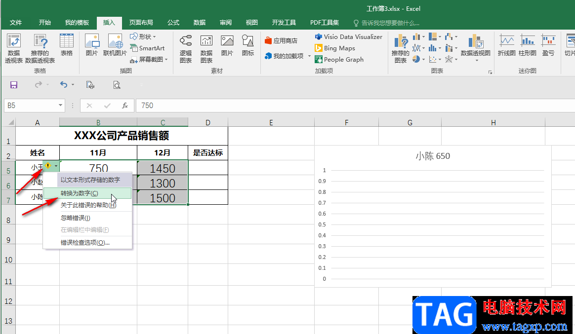Open the Insert Function (fx) dialog

pyautogui.click(x=124, y=106)
